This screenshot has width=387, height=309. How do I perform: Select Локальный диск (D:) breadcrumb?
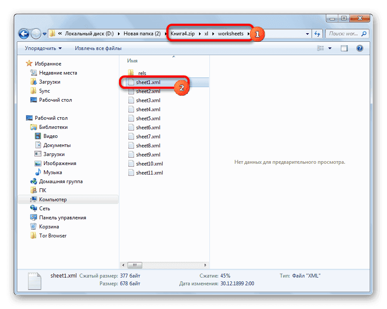89,34
